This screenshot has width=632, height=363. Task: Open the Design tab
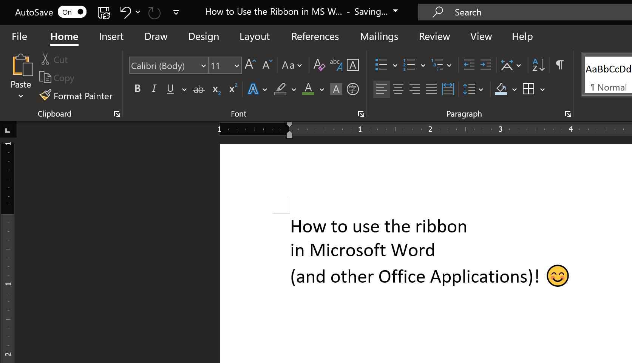pos(204,37)
